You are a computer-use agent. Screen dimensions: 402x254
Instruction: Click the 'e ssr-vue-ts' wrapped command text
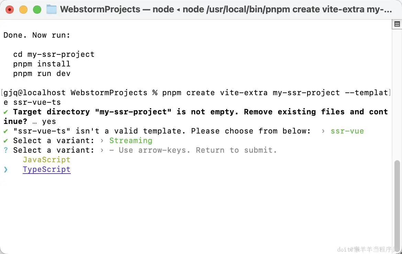32,102
